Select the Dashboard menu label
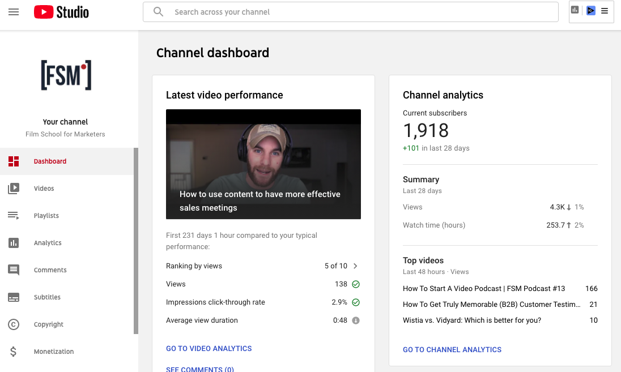Image resolution: width=621 pixels, height=372 pixels. (50, 161)
